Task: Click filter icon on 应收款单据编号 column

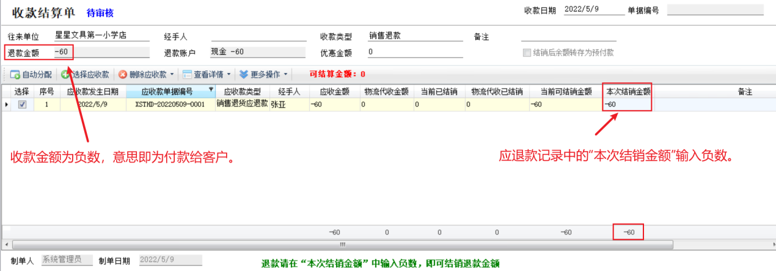Action: coord(211,90)
